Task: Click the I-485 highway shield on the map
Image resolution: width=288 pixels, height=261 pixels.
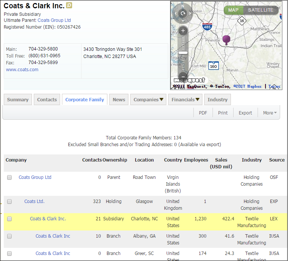Action: [x=207, y=27]
